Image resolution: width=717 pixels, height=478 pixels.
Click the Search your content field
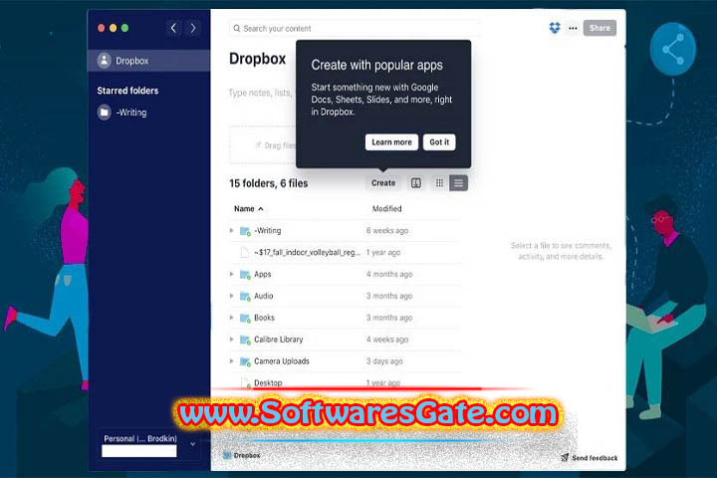(x=354, y=28)
